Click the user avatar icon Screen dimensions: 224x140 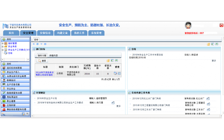(188, 25)
